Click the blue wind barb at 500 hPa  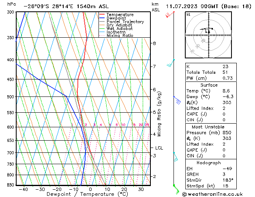click(176, 100)
